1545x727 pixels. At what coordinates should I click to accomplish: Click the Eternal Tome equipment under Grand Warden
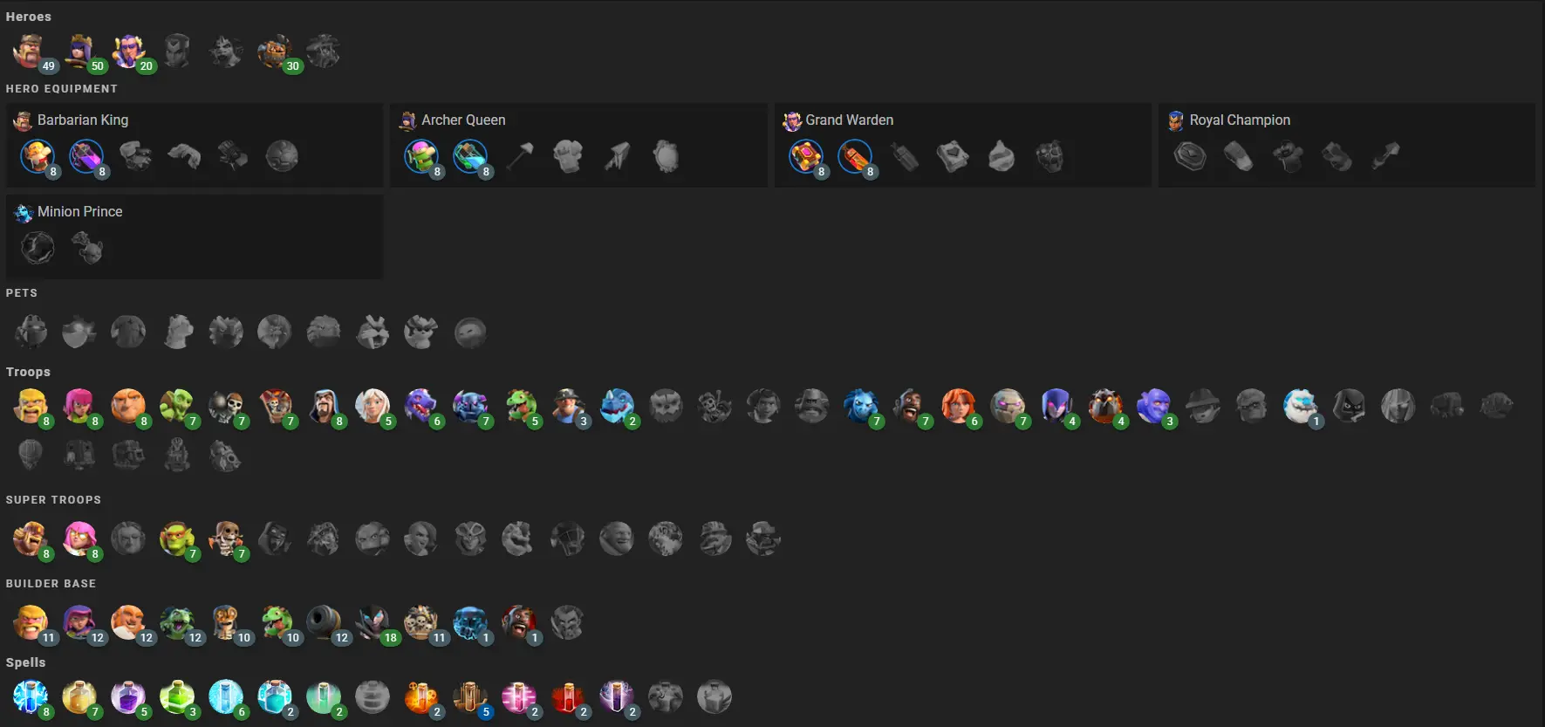coord(805,156)
